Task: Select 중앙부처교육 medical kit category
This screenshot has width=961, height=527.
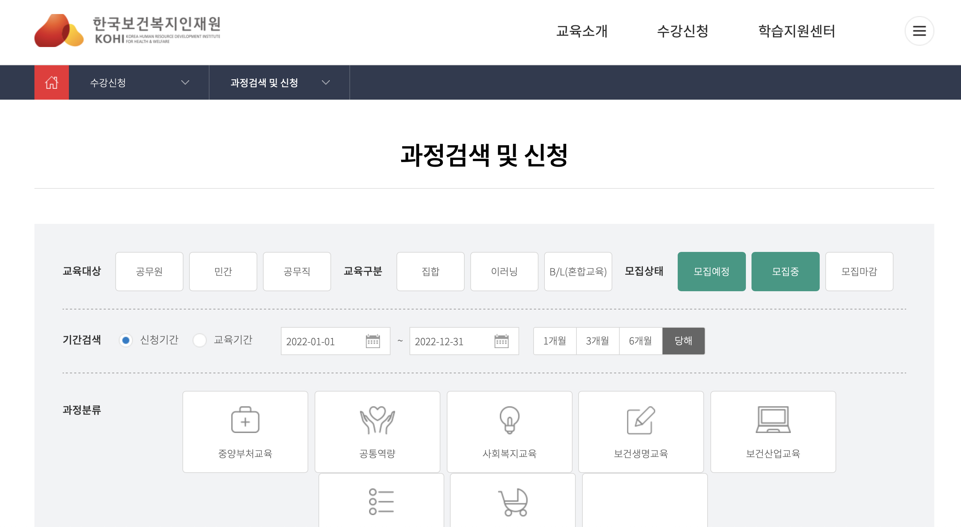Action: pos(245,432)
